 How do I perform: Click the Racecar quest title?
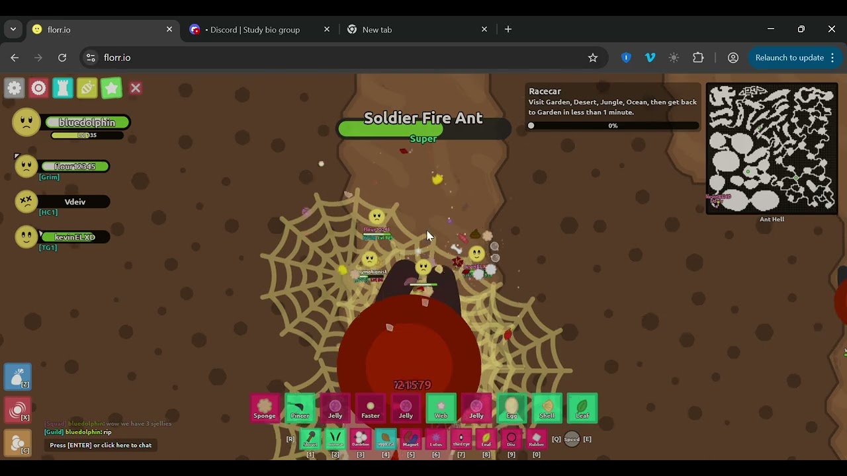point(545,91)
